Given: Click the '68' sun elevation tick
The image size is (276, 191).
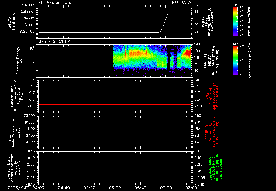Looking at the screenshot, I should point(196,12).
